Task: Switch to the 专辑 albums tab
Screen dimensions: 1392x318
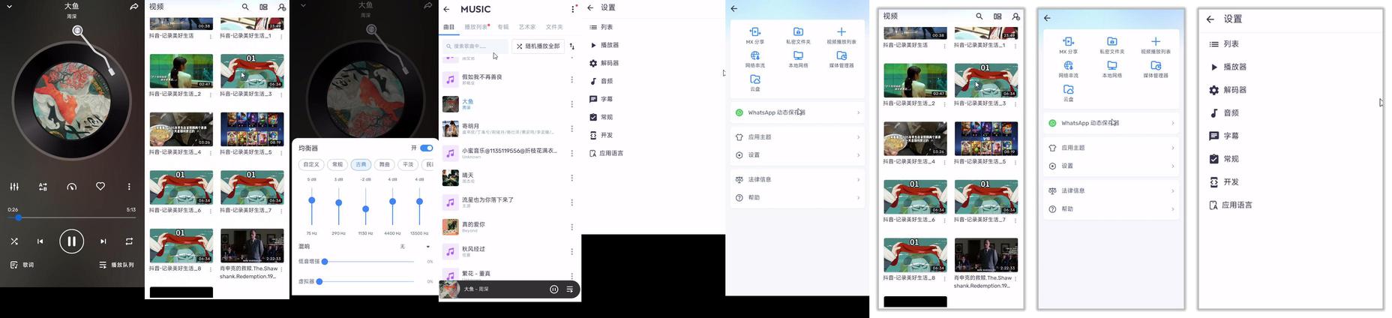Action: 503,27
